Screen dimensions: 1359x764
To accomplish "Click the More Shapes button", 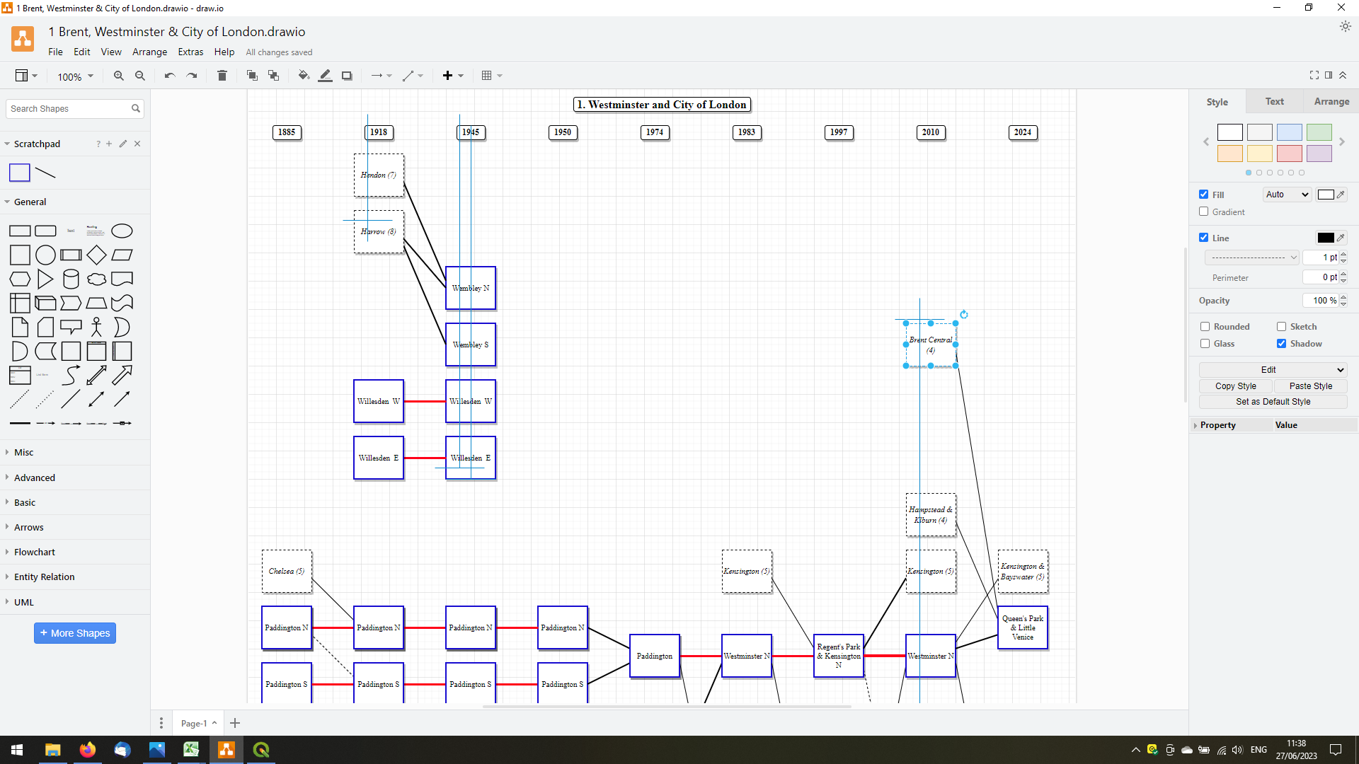I will 74,632.
